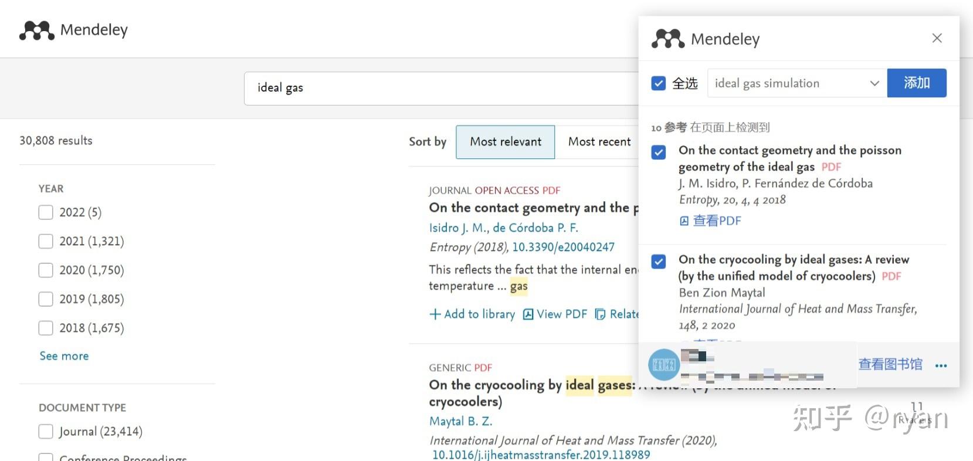The image size is (973, 461).
Task: Click the 查看PDF document icon for the first reference
Action: click(683, 221)
